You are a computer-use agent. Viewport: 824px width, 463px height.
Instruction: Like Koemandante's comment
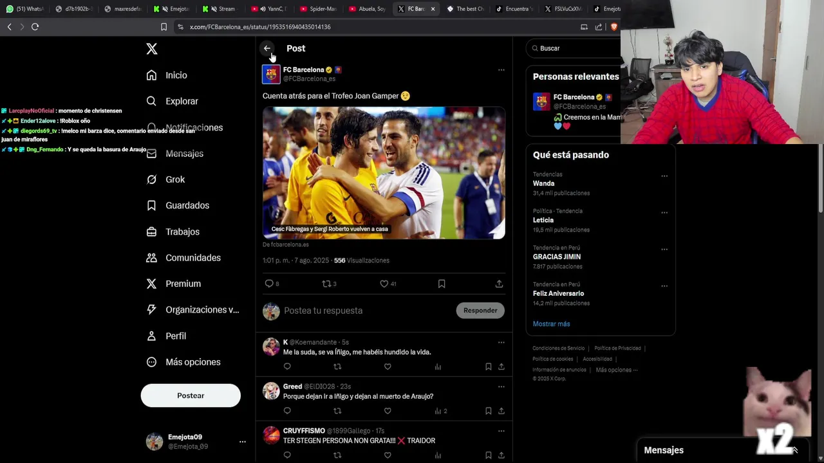[x=388, y=367]
